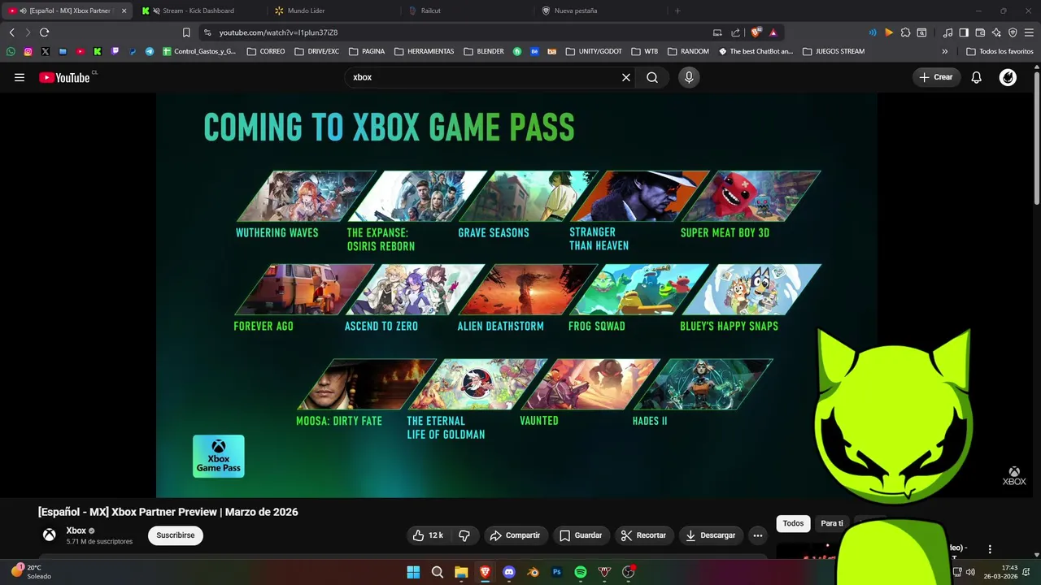The height and width of the screenshot is (585, 1041).
Task: Open the Xbox channel name link
Action: (76, 531)
